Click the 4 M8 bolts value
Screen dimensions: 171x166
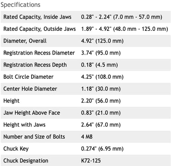(x=87, y=137)
